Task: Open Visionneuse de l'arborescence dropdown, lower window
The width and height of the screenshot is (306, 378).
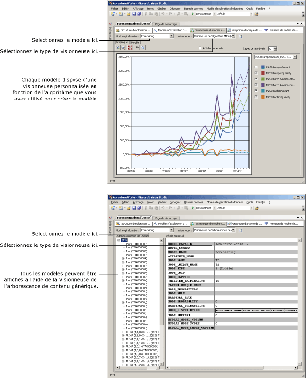Action: tap(233, 230)
